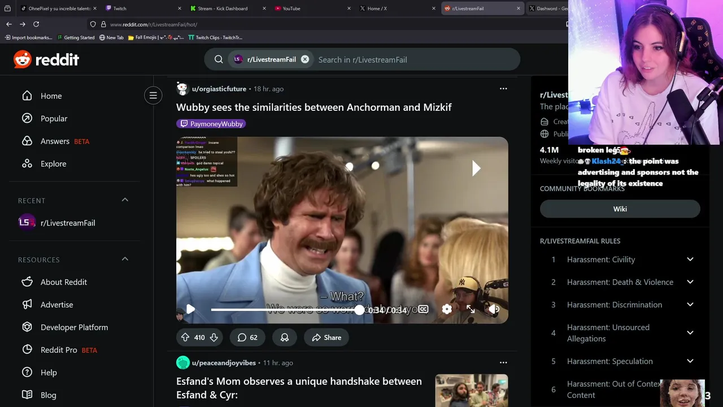Mute the video volume
The image size is (723, 407).
494,309
